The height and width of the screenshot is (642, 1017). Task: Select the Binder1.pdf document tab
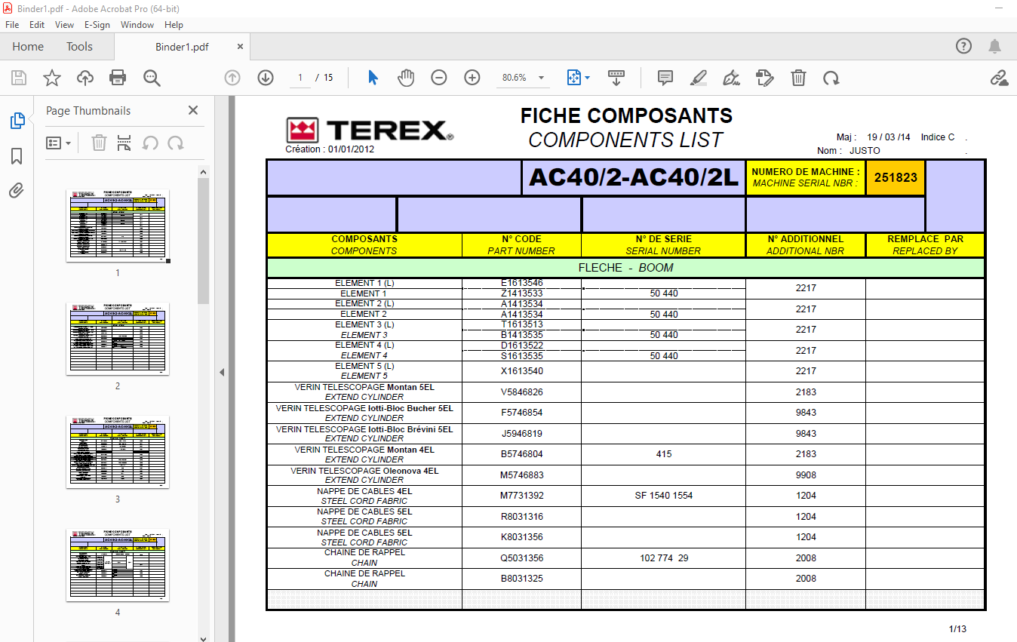pyautogui.click(x=182, y=47)
